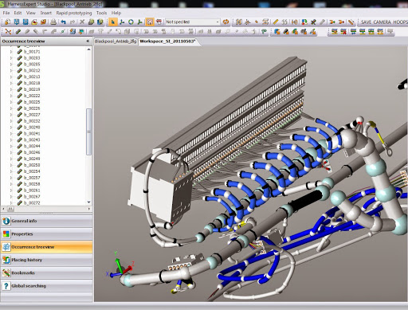Image resolution: width=408 pixels, height=310 pixels.
Task: Click the blue undo arrow icon
Action: pos(63,22)
